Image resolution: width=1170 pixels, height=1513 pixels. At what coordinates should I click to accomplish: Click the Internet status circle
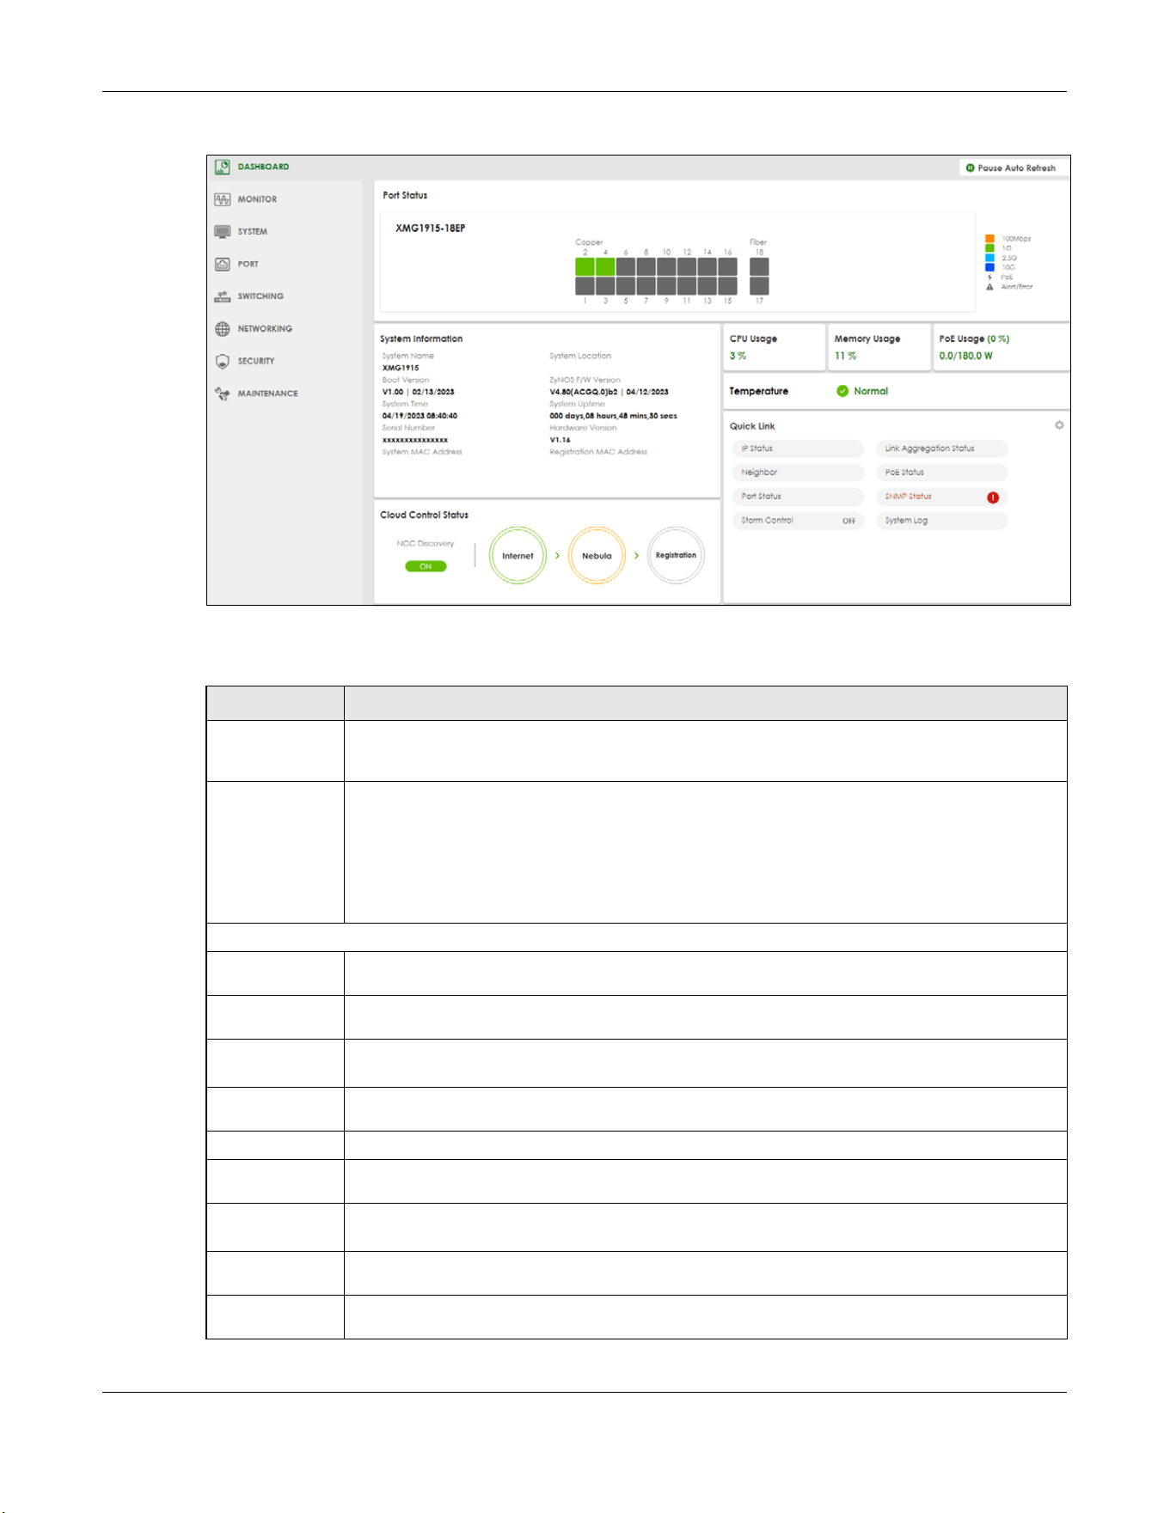coord(518,556)
